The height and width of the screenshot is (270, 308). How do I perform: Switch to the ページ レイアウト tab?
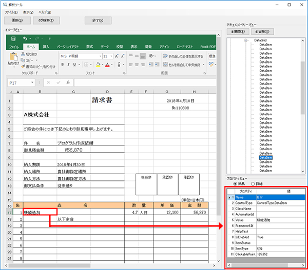(68, 47)
